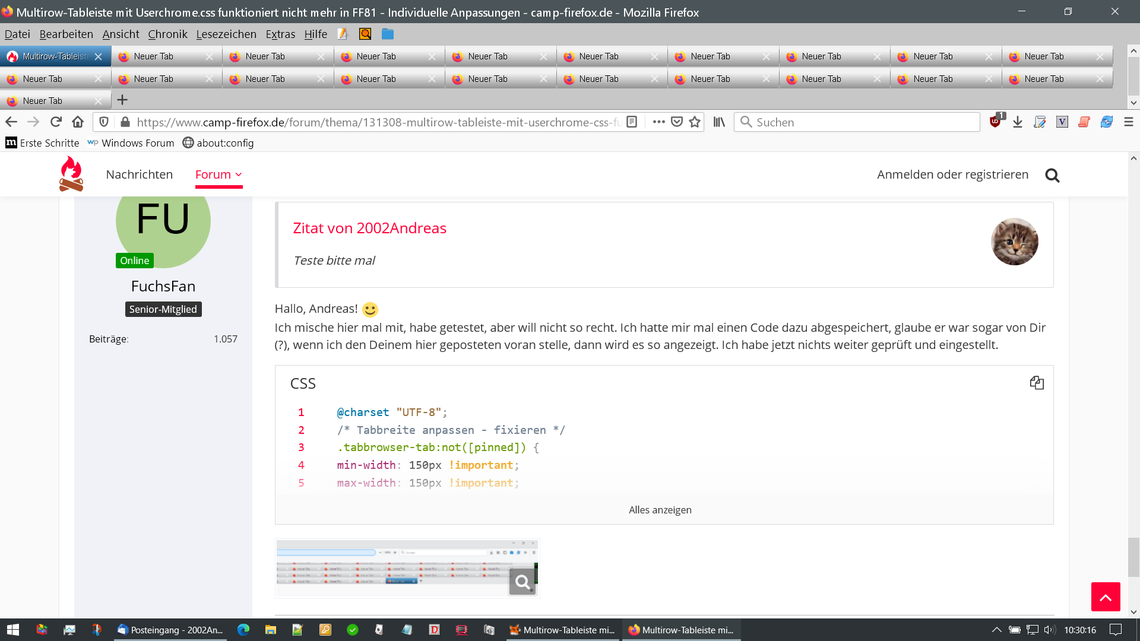Viewport: 1140px width, 641px height.
Task: Open the Firefox hamburger application menu
Action: [1129, 122]
